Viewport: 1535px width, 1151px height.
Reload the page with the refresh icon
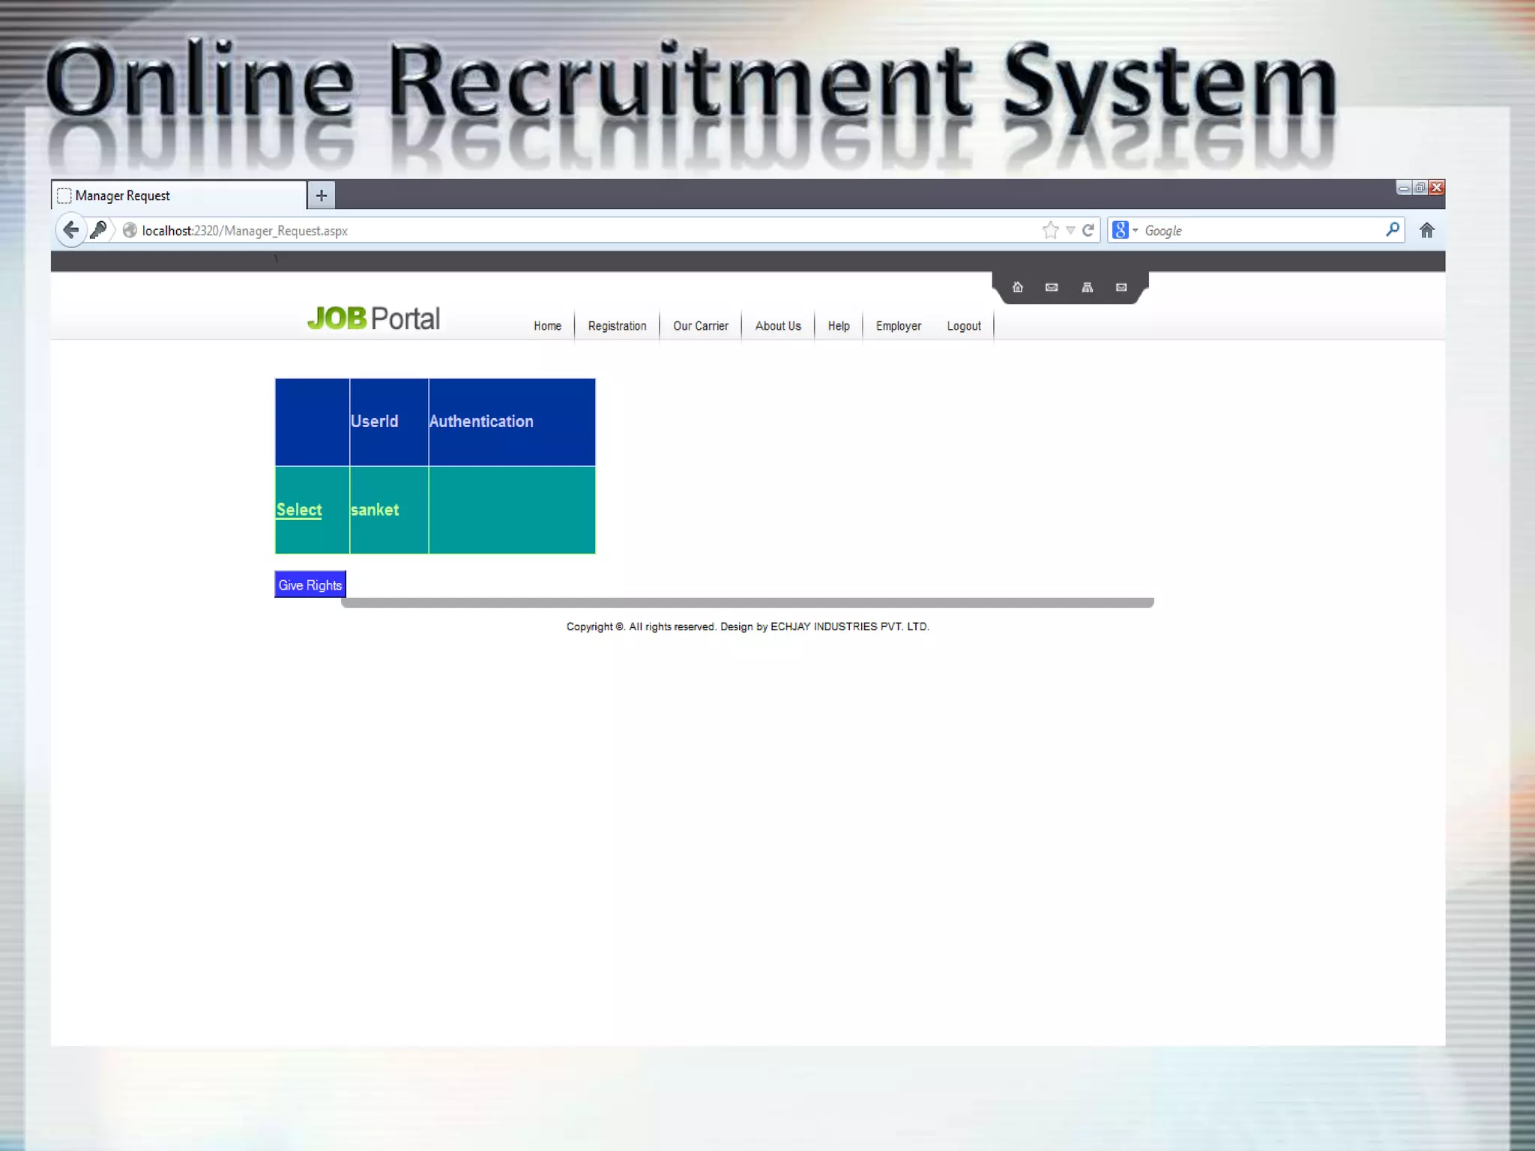(x=1088, y=230)
